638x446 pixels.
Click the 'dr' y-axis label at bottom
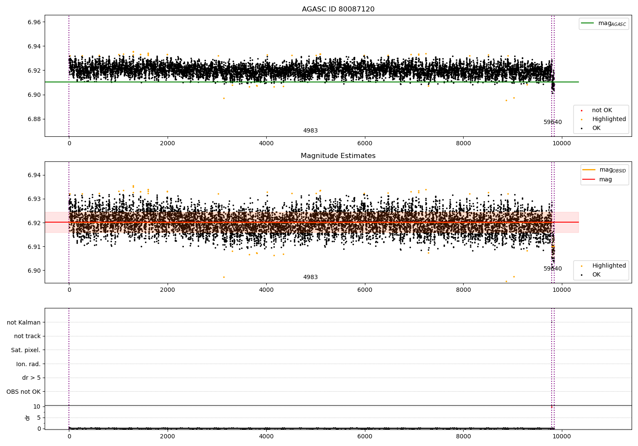click(28, 418)
